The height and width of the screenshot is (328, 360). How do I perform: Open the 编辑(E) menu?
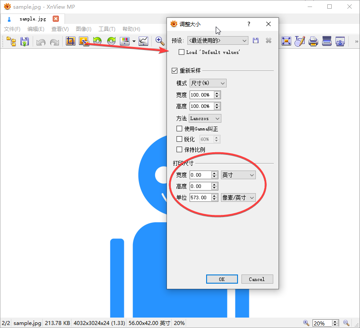36,29
